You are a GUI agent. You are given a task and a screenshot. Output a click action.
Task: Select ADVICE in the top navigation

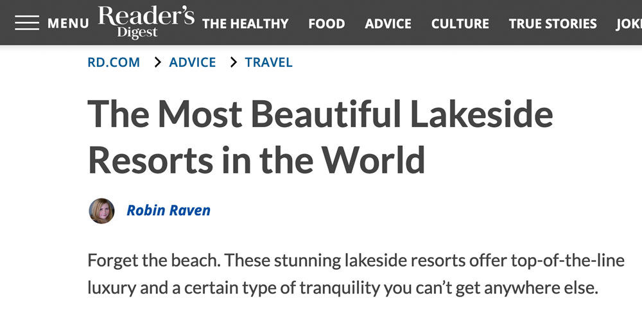pos(388,24)
